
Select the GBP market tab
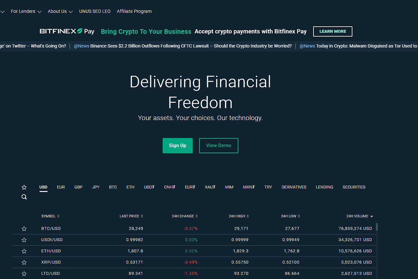tap(78, 187)
